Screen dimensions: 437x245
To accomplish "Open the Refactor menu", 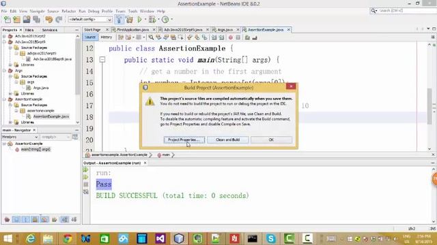I will coord(68,11).
